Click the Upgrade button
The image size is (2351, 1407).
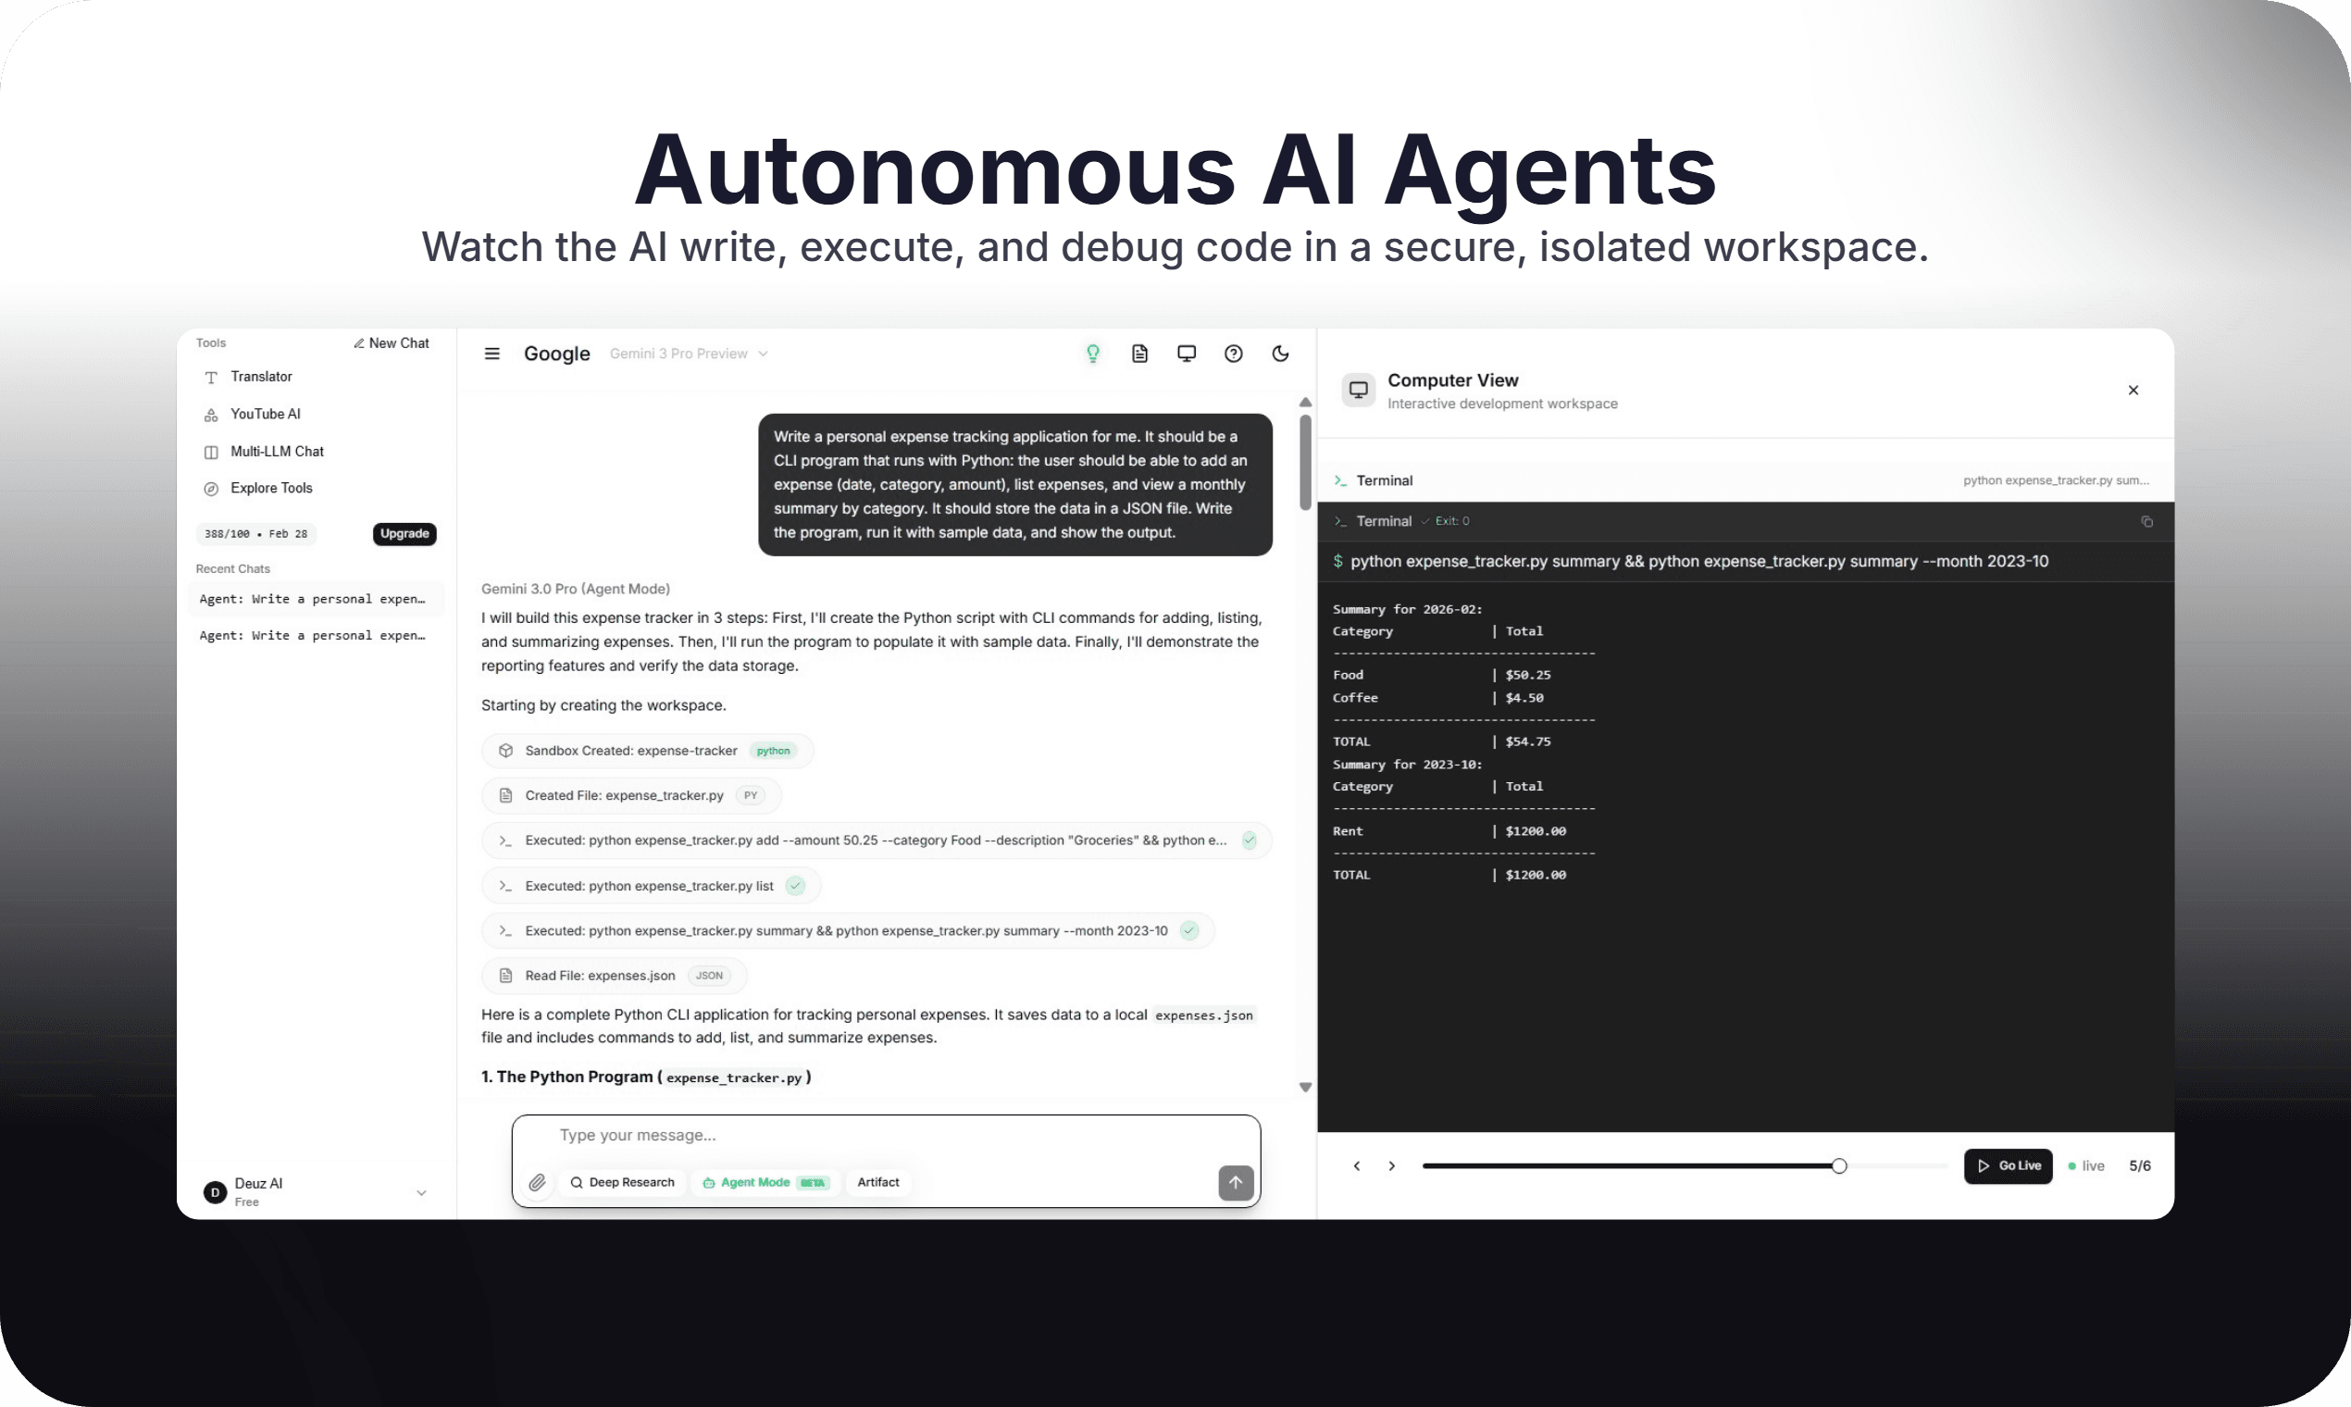[x=404, y=533]
